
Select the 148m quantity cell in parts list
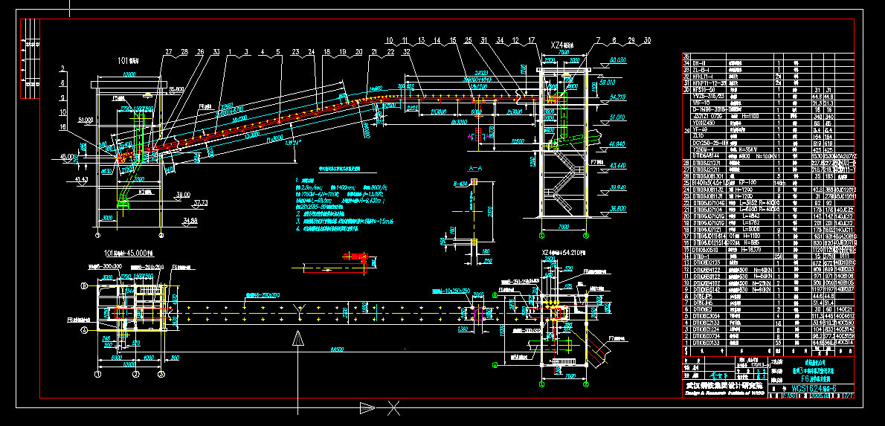[779, 183]
